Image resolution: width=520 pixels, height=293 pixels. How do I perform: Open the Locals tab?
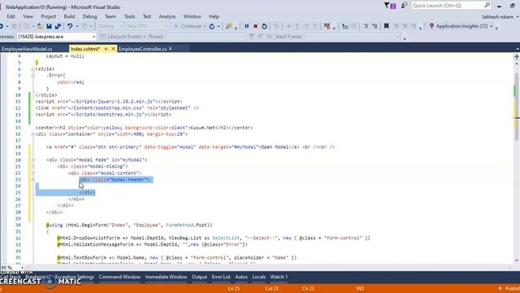coord(258,277)
